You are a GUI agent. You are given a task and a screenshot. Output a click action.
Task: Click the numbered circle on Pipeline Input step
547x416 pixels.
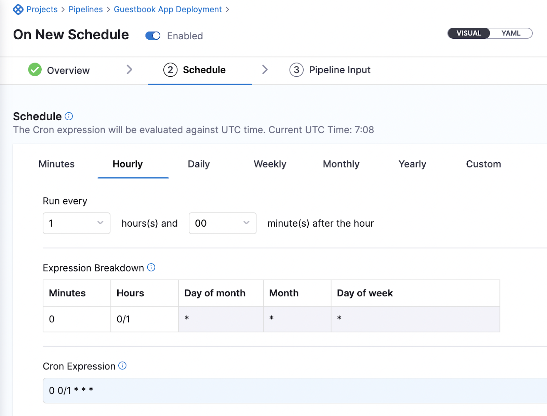296,70
